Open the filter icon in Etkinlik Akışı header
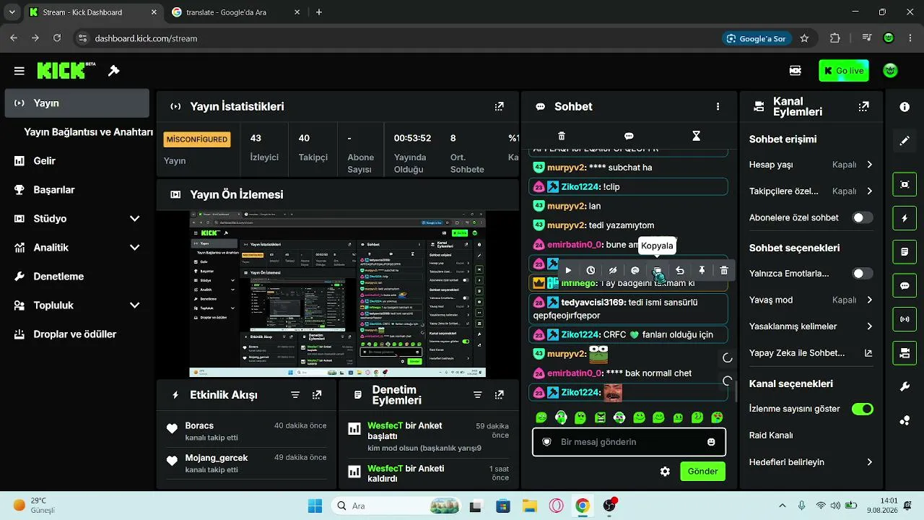This screenshot has width=924, height=520. [x=295, y=395]
